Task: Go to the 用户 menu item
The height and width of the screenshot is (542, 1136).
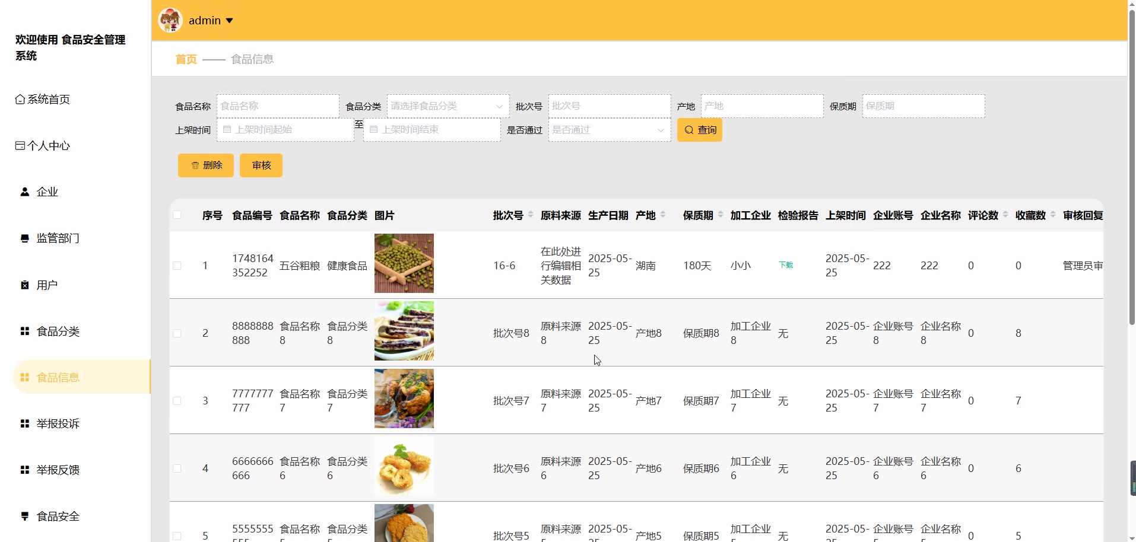Action: pos(47,285)
